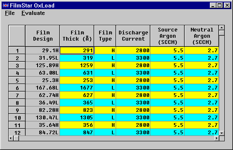Screen dimensions: 233x150
Task: Open the File menu
Action: [10, 13]
